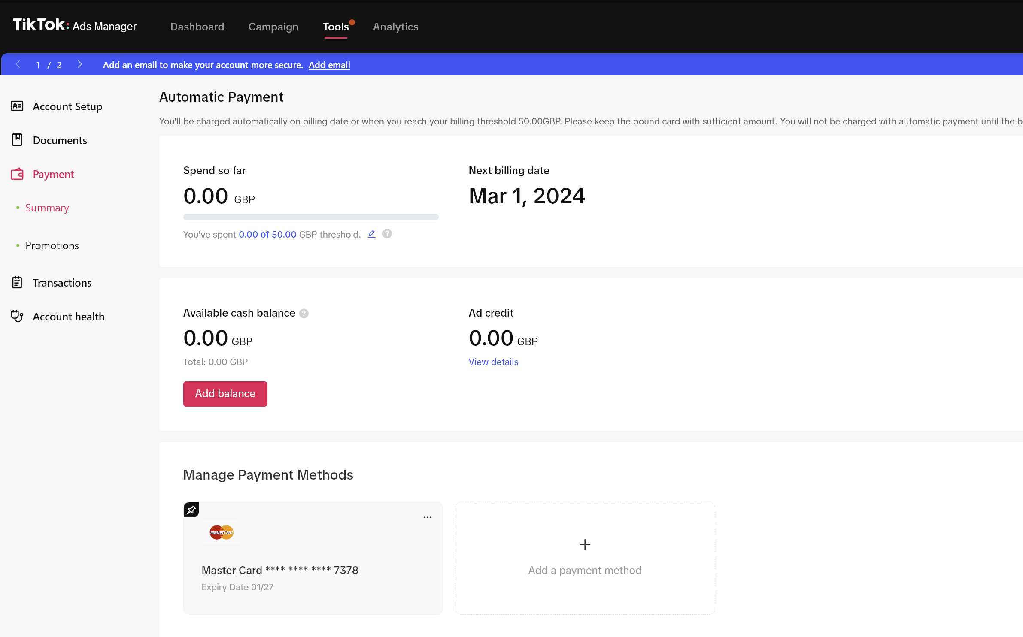Image resolution: width=1023 pixels, height=637 pixels.
Task: Select Payment in the sidebar
Action: pos(53,174)
